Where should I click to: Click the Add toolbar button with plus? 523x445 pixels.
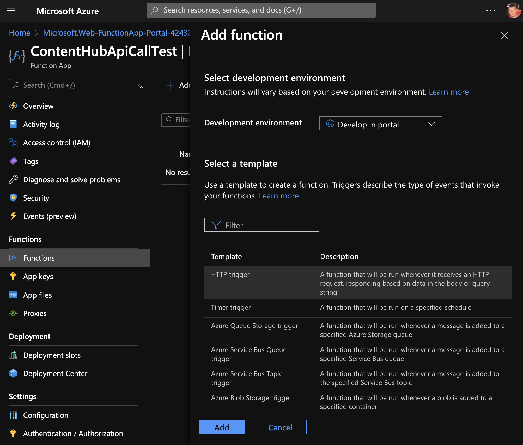coord(178,85)
